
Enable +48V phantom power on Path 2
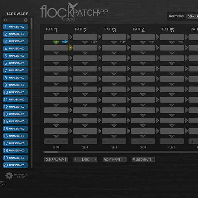(x=94, y=42)
